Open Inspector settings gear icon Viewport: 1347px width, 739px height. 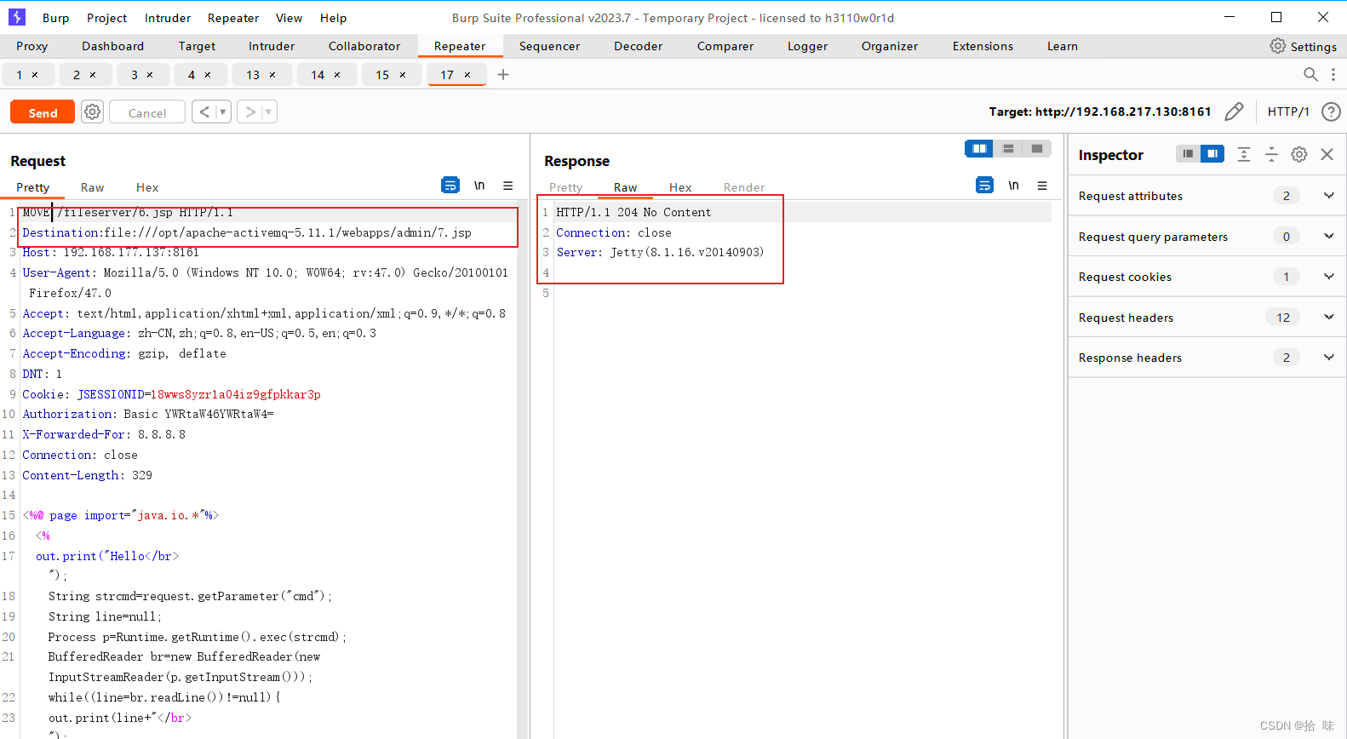[x=1299, y=154]
